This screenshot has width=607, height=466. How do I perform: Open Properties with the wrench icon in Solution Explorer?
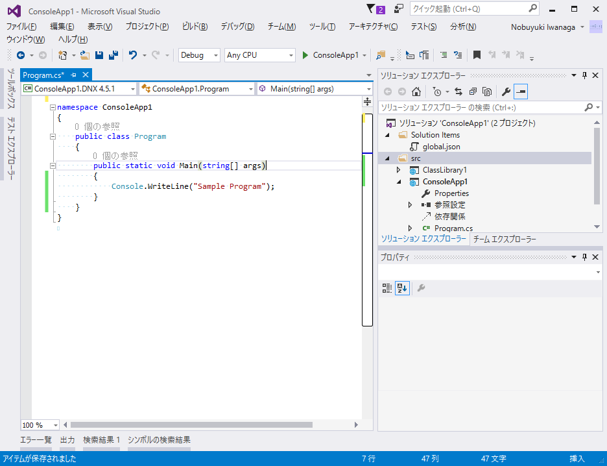tap(506, 92)
